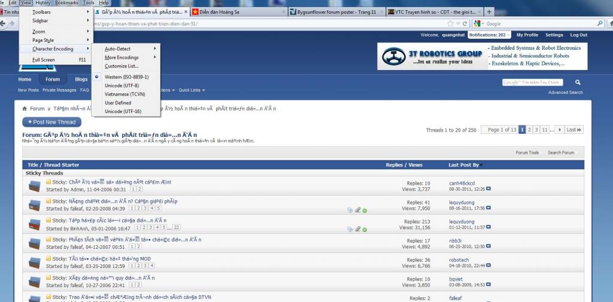613x302 pixels.
Task: Expand the Auto-Detect submenu
Action: coord(126,49)
